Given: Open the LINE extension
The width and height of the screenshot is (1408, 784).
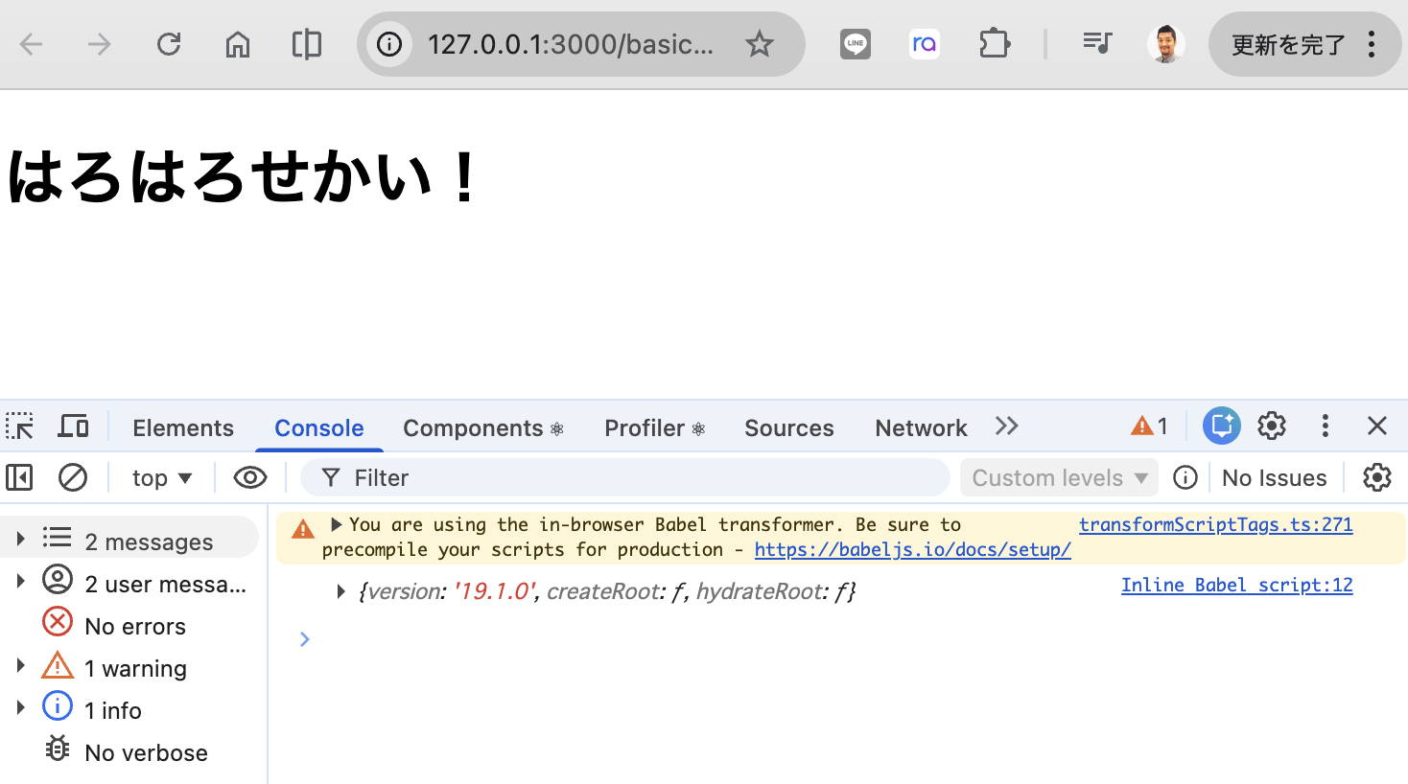Looking at the screenshot, I should click(855, 43).
